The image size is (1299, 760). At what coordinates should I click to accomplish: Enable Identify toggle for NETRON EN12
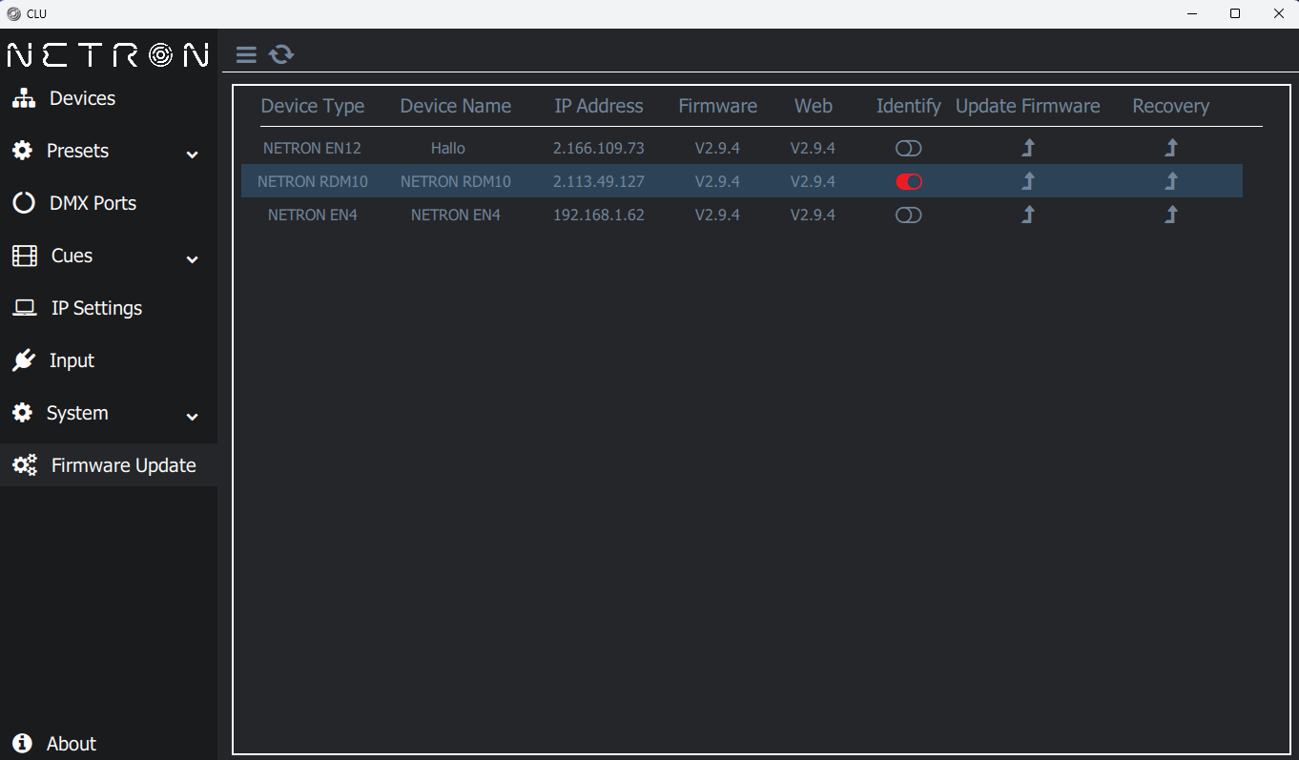click(908, 149)
